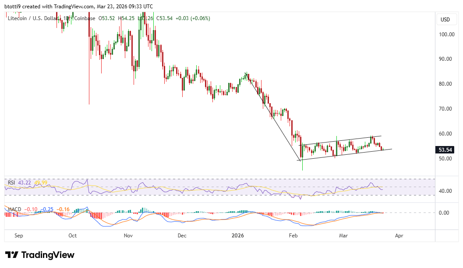Image resolution: width=463 pixels, height=268 pixels.
Task: Click the Oct label on time axis
Action: pyautogui.click(x=73, y=235)
